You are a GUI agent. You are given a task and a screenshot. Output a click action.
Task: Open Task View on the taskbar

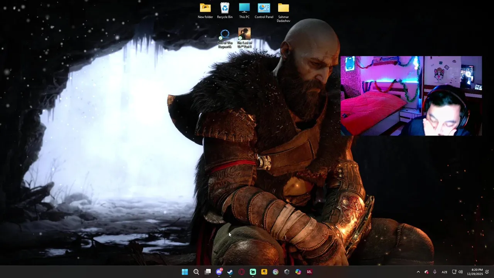(208, 272)
